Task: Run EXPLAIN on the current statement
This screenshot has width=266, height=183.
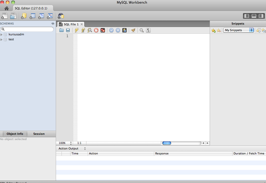Action: [90, 30]
